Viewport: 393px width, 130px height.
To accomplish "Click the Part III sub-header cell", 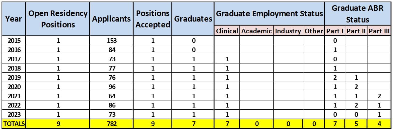I will [x=379, y=31].
